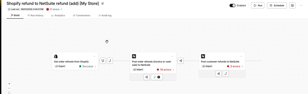
Task: Open the export hook icon after Shopify step
Action: pyautogui.click(x=110, y=61)
